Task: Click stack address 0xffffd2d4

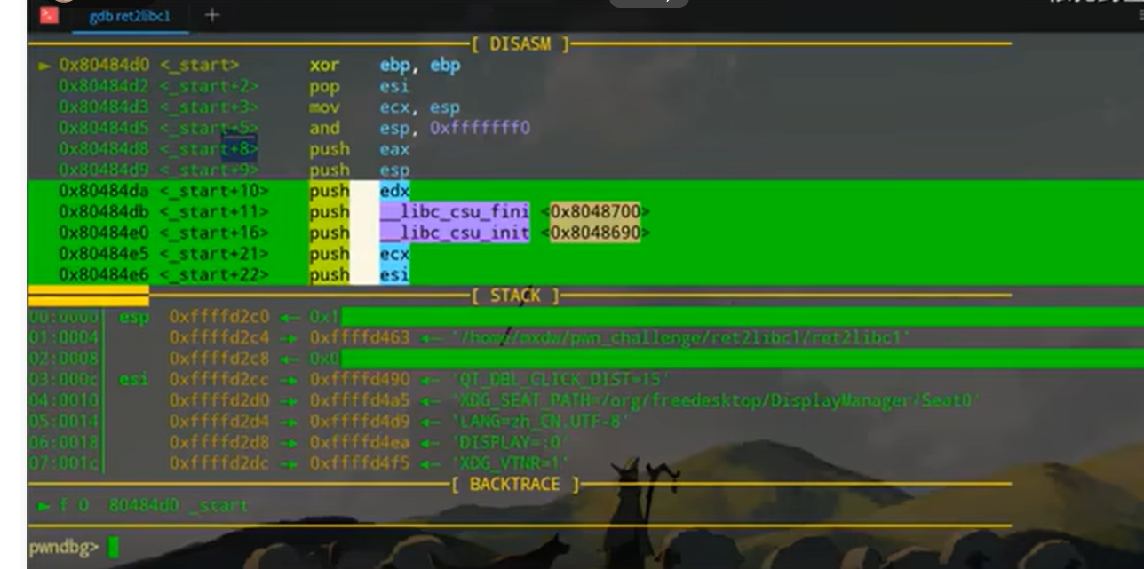Action: [219, 422]
